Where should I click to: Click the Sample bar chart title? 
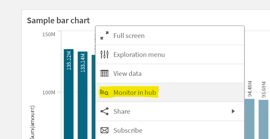pyautogui.click(x=58, y=20)
